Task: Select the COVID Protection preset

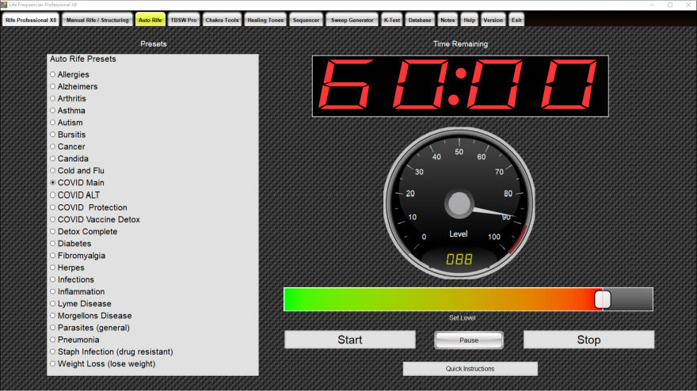Action: point(89,207)
